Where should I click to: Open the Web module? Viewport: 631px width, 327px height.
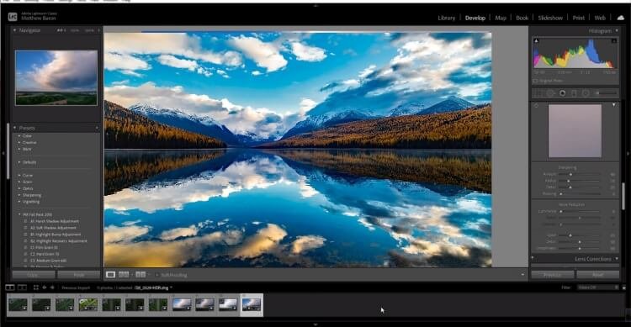point(600,18)
